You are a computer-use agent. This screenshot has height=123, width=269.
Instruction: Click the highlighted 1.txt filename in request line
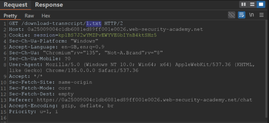tap(94, 23)
